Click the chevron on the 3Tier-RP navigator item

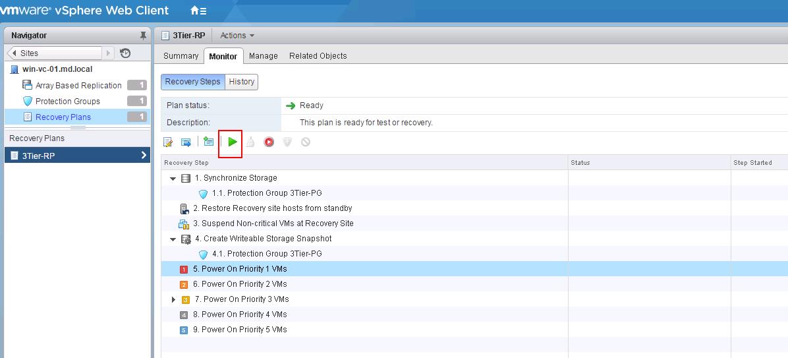click(144, 156)
